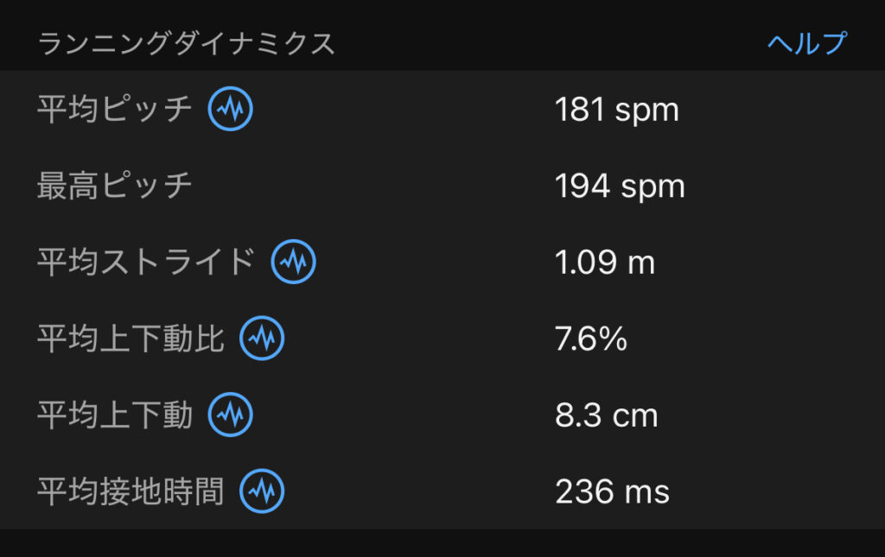The image size is (885, 557).
Task: Tap the graph icon next to 平均ストライド
Action: tap(294, 263)
